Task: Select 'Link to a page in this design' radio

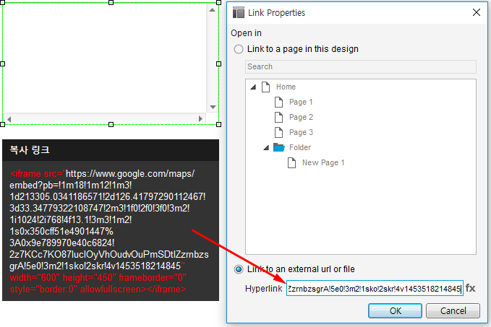Action: (239, 49)
